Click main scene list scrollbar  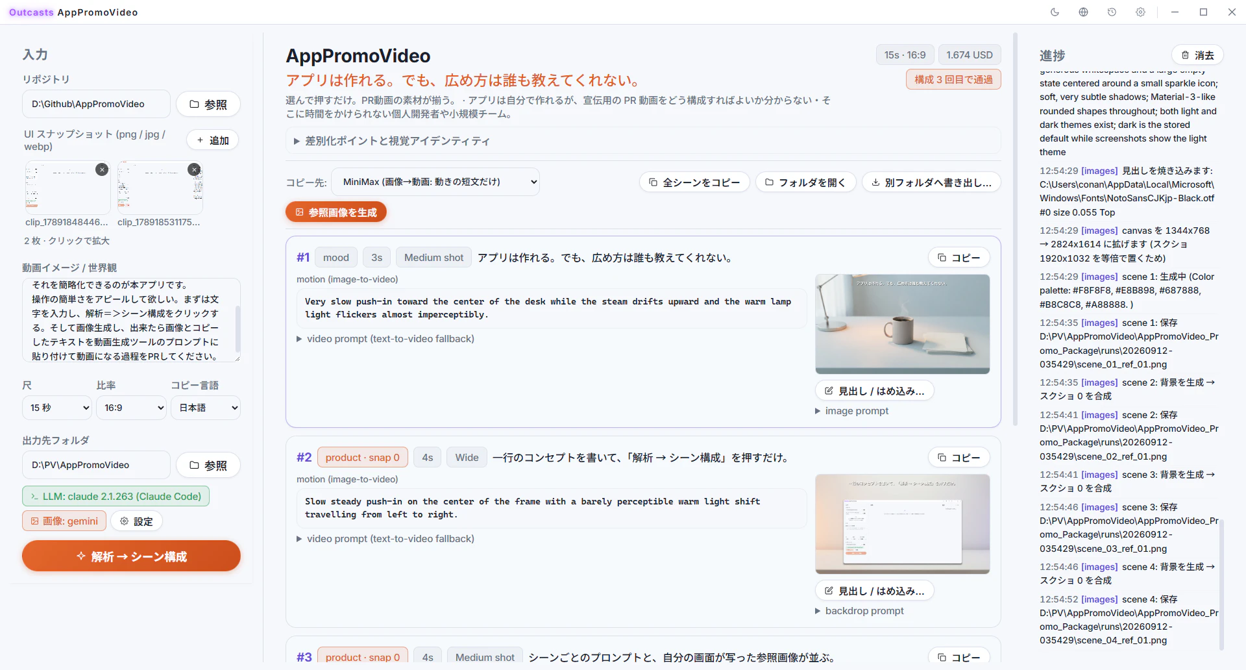1014,229
